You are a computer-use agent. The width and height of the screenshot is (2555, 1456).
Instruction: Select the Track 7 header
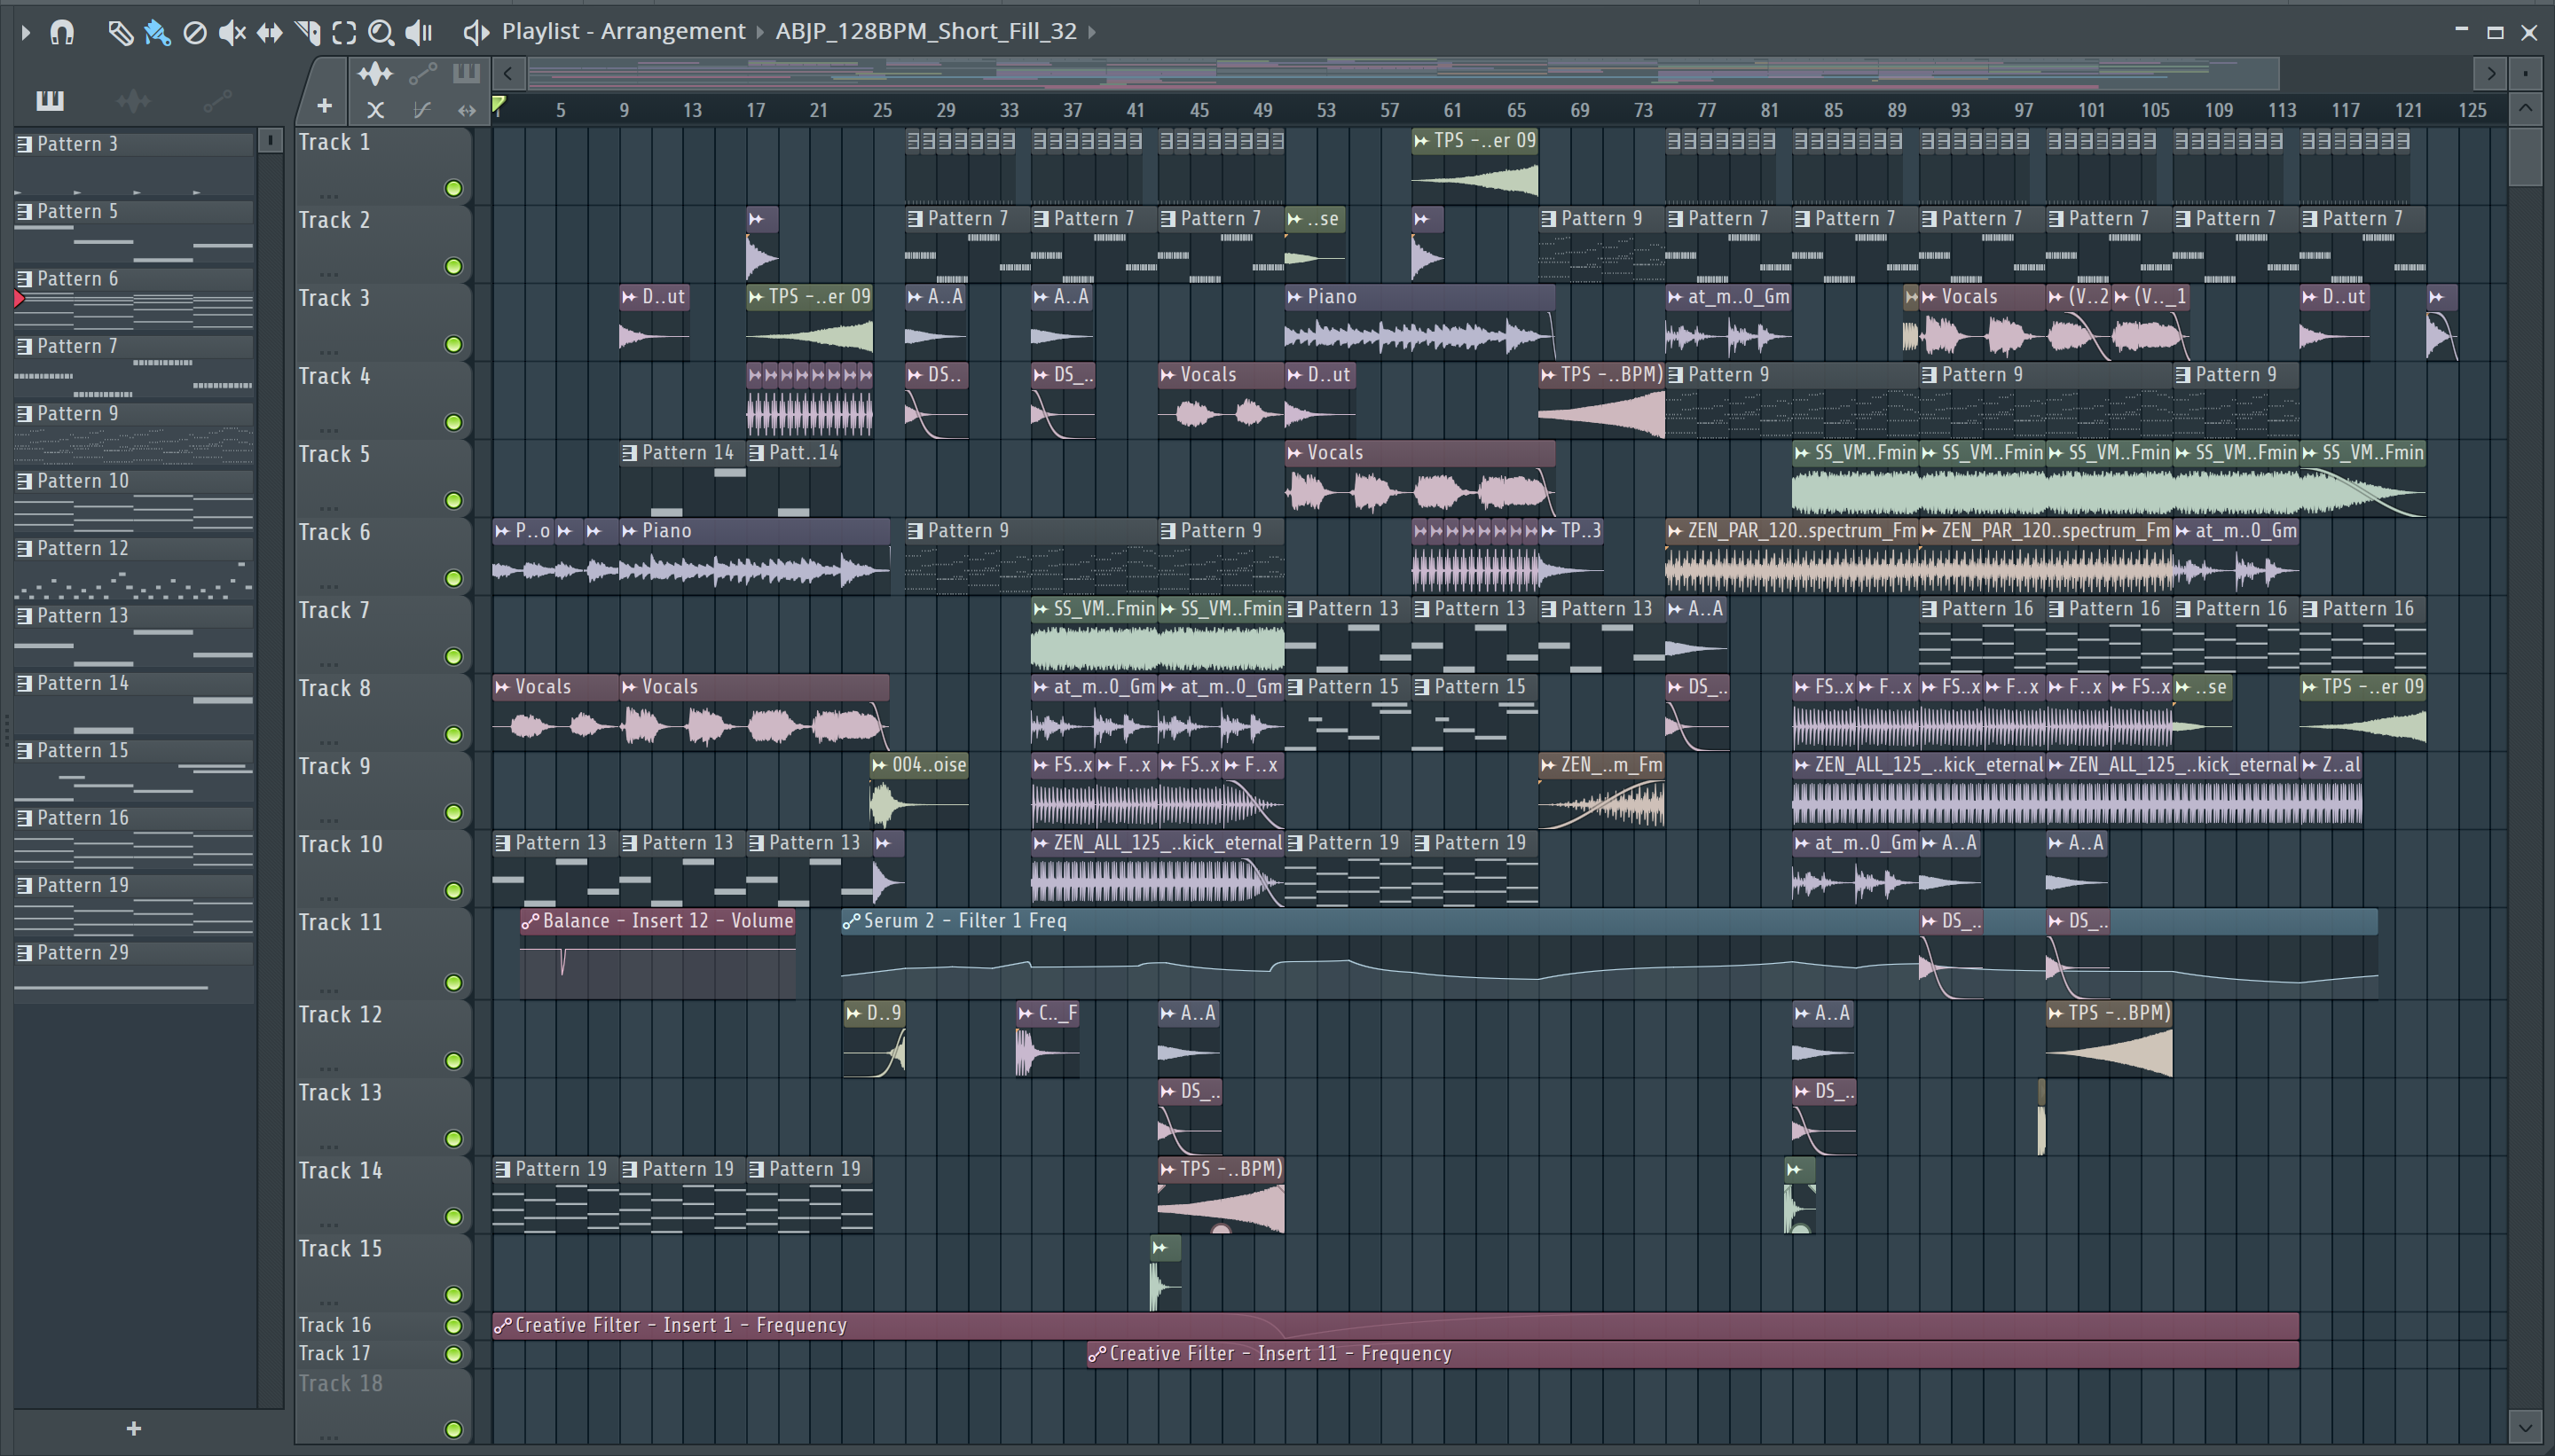pos(382,633)
